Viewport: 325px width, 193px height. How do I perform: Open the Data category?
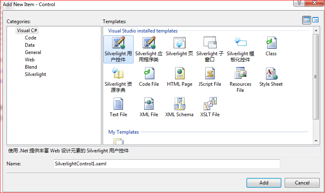click(x=30, y=45)
